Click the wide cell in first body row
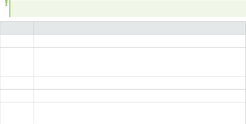The width and height of the screenshot is (246, 124). (140, 43)
